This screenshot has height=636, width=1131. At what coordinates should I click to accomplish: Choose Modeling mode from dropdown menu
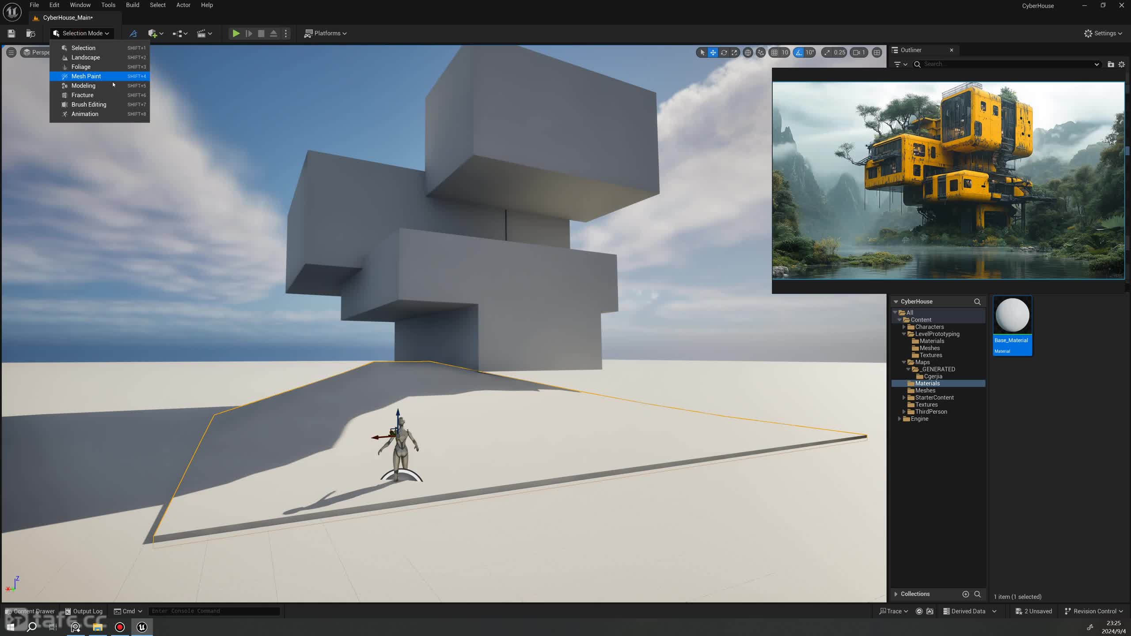point(100,86)
